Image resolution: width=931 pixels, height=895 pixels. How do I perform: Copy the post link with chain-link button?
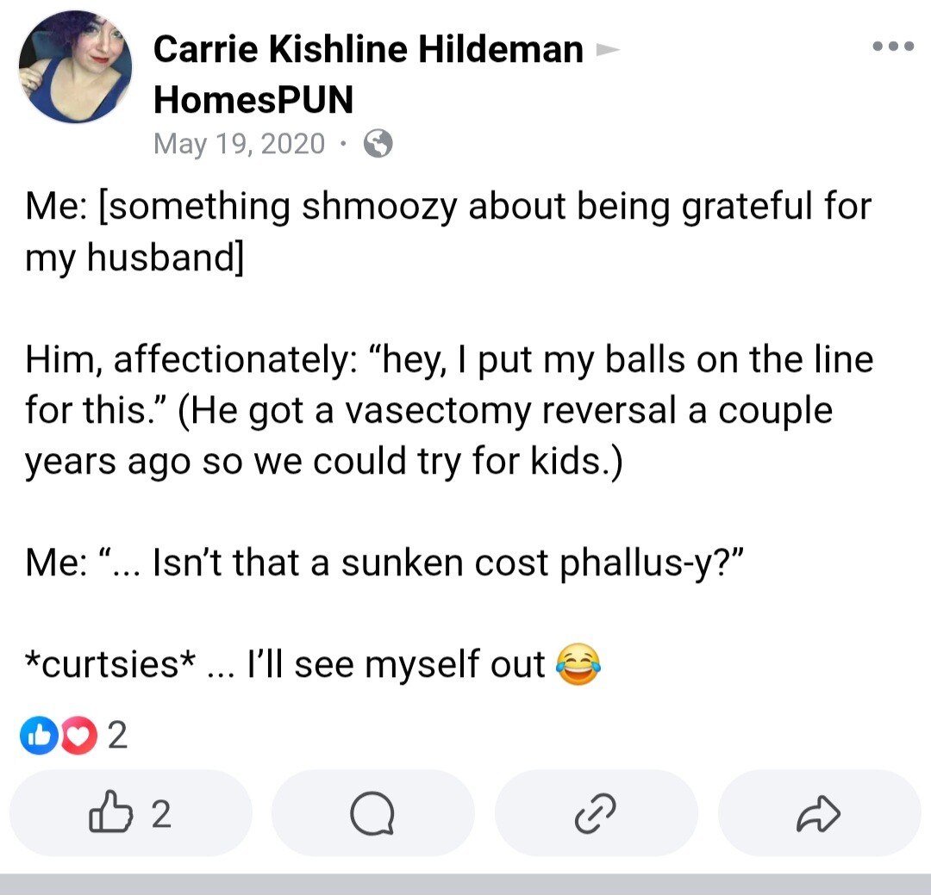click(597, 812)
